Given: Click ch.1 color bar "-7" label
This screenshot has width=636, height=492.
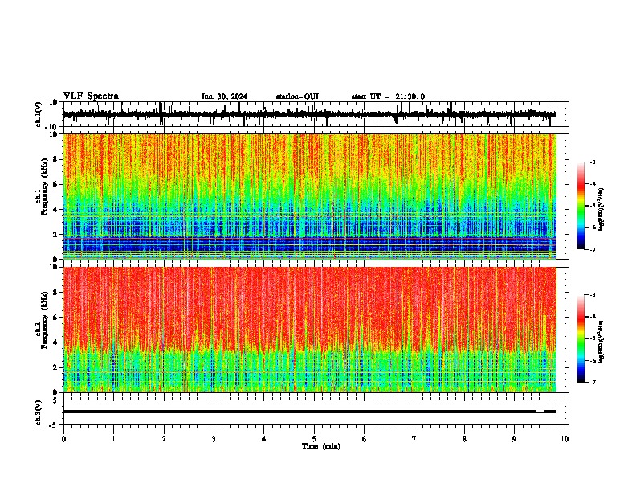Looking at the screenshot, I should coord(593,249).
